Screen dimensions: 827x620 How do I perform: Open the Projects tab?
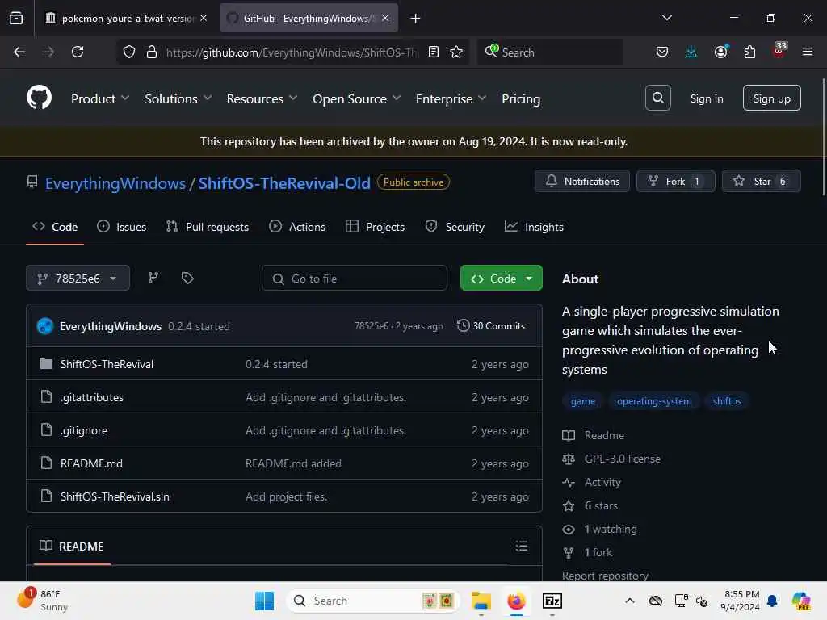click(375, 227)
